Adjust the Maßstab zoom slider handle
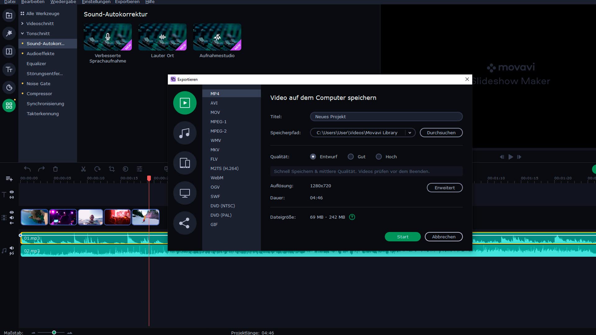 (x=54, y=333)
